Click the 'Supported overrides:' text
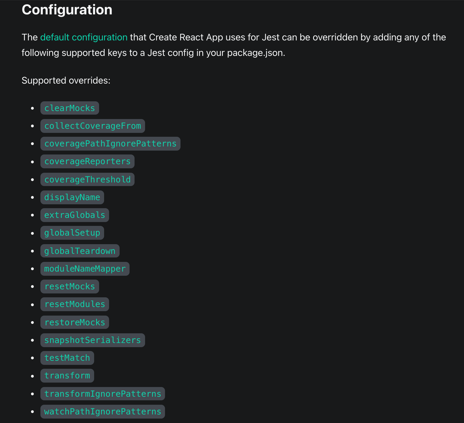The image size is (464, 423). 66,80
